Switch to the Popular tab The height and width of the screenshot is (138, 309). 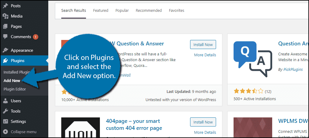(122, 11)
